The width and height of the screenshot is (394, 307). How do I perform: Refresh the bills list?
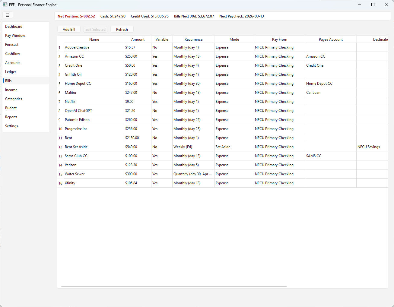[122, 29]
